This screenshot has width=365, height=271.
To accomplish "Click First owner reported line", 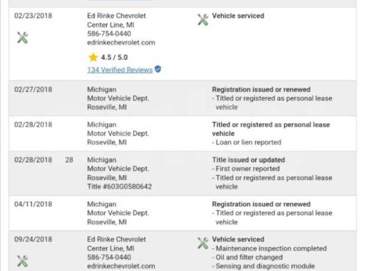I will [x=246, y=168].
